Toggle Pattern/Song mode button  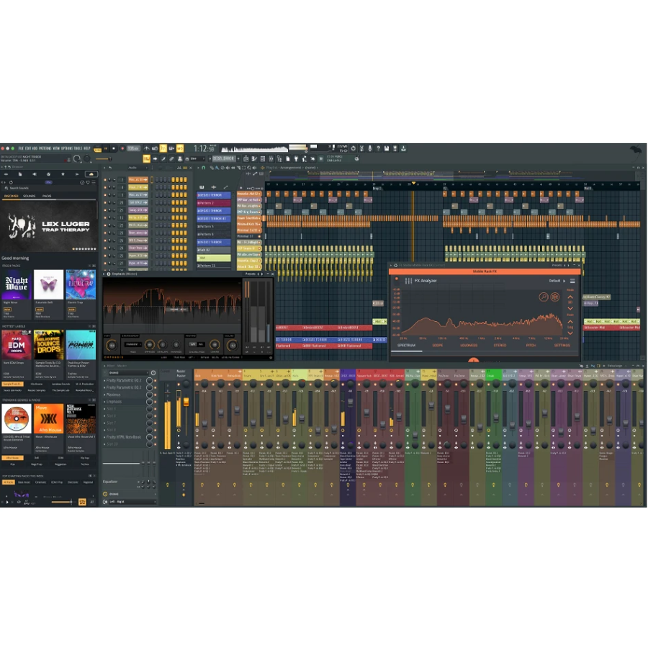tap(97, 148)
